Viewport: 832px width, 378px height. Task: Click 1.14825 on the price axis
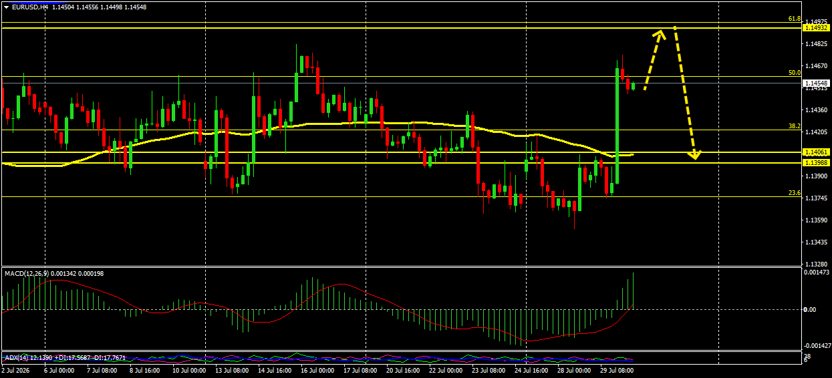tap(817, 44)
